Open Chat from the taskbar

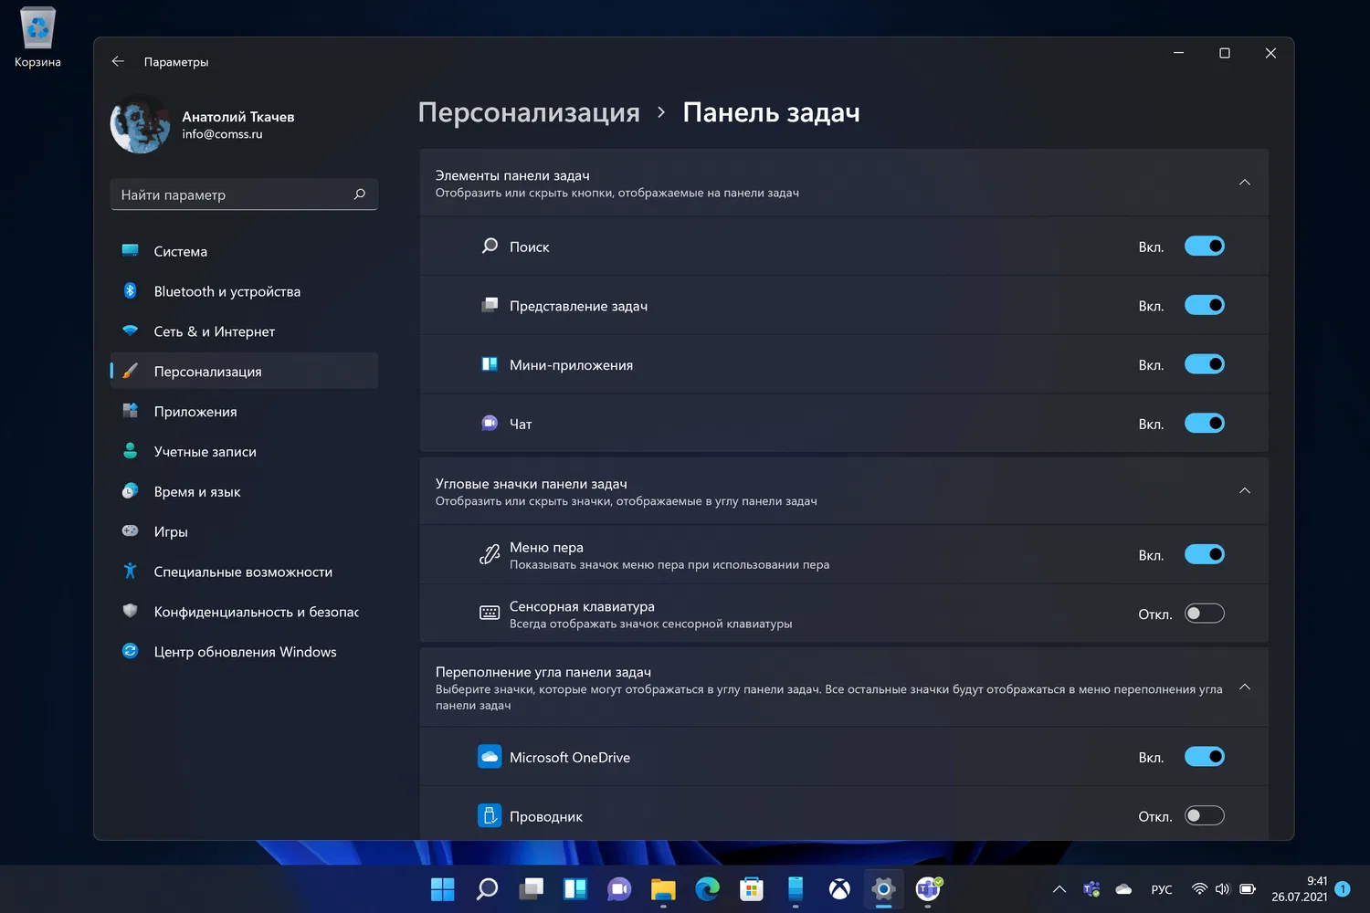point(619,888)
